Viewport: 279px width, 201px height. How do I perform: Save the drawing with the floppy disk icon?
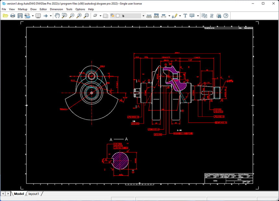20,16
